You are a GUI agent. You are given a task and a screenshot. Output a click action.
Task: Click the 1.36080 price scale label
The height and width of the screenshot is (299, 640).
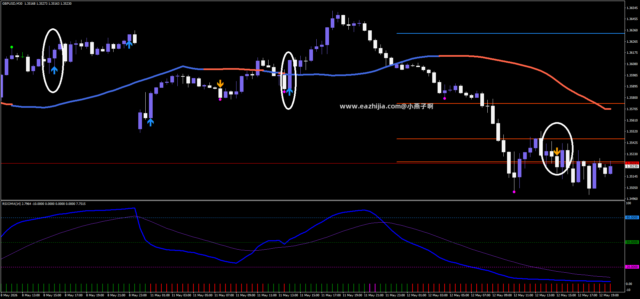(632, 64)
